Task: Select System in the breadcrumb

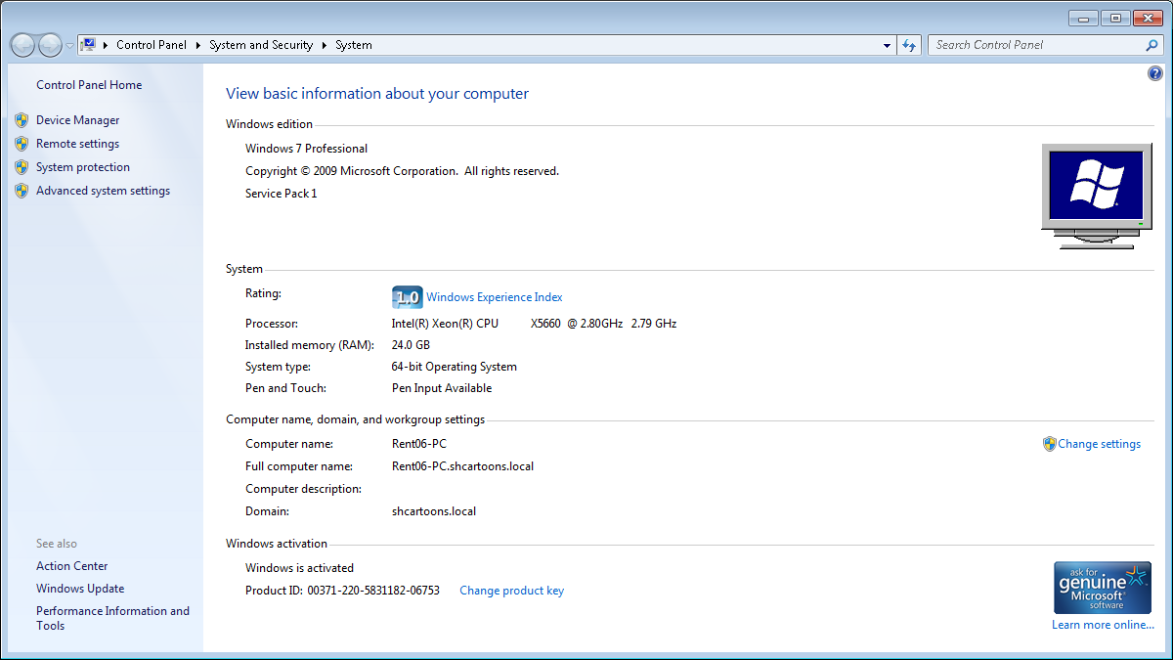Action: (x=354, y=45)
